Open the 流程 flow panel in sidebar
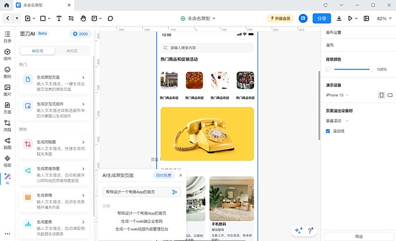 [7, 125]
